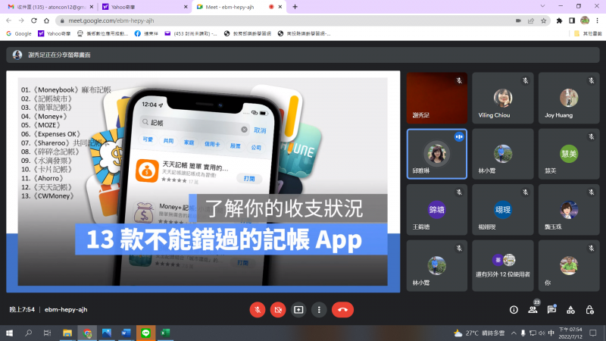The image size is (606, 341).
Task: Open Chrome profile avatar
Action: point(585,20)
